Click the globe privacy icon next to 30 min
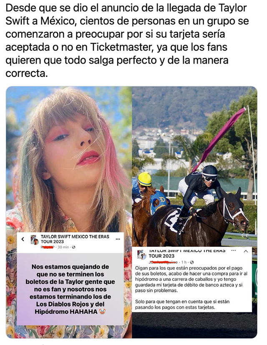267x345 pixels. click(73, 247)
